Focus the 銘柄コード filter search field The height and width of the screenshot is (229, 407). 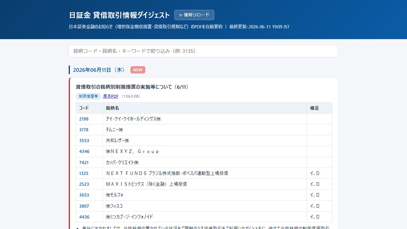(203, 51)
